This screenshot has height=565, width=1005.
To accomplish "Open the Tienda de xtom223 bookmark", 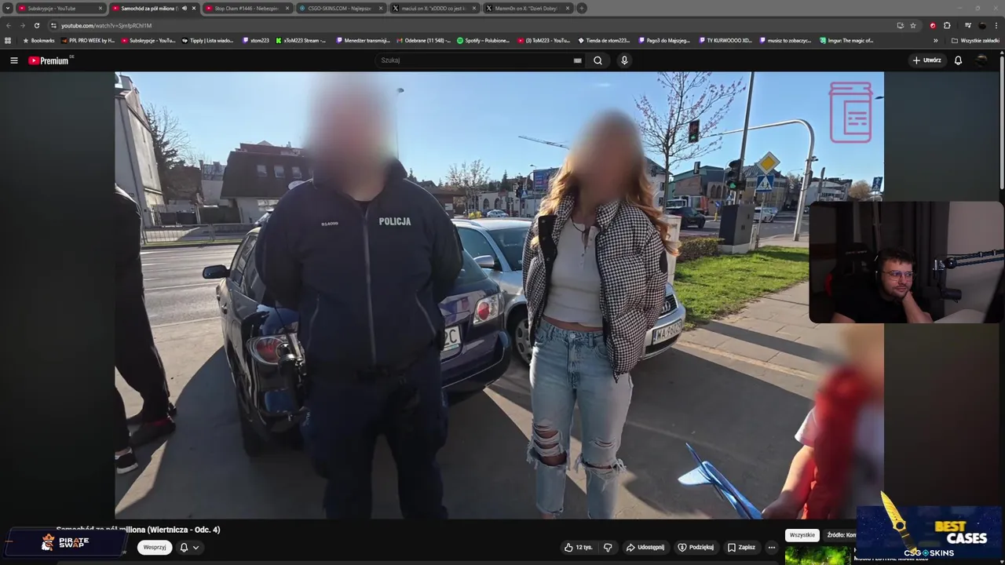I will tap(604, 40).
